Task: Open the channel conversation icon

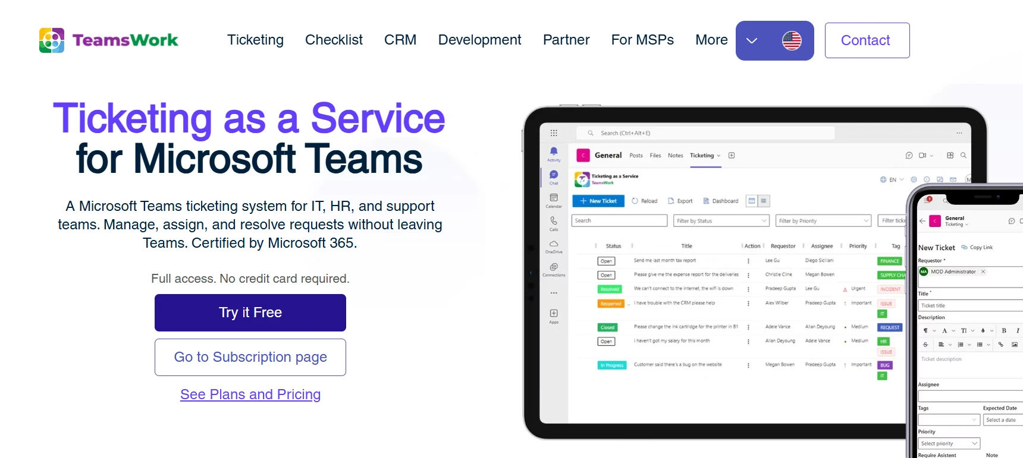Action: 909,156
